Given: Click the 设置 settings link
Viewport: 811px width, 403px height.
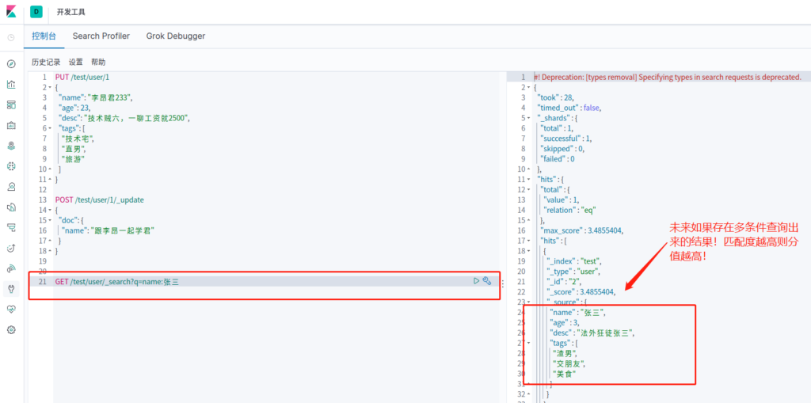Looking at the screenshot, I should [75, 62].
